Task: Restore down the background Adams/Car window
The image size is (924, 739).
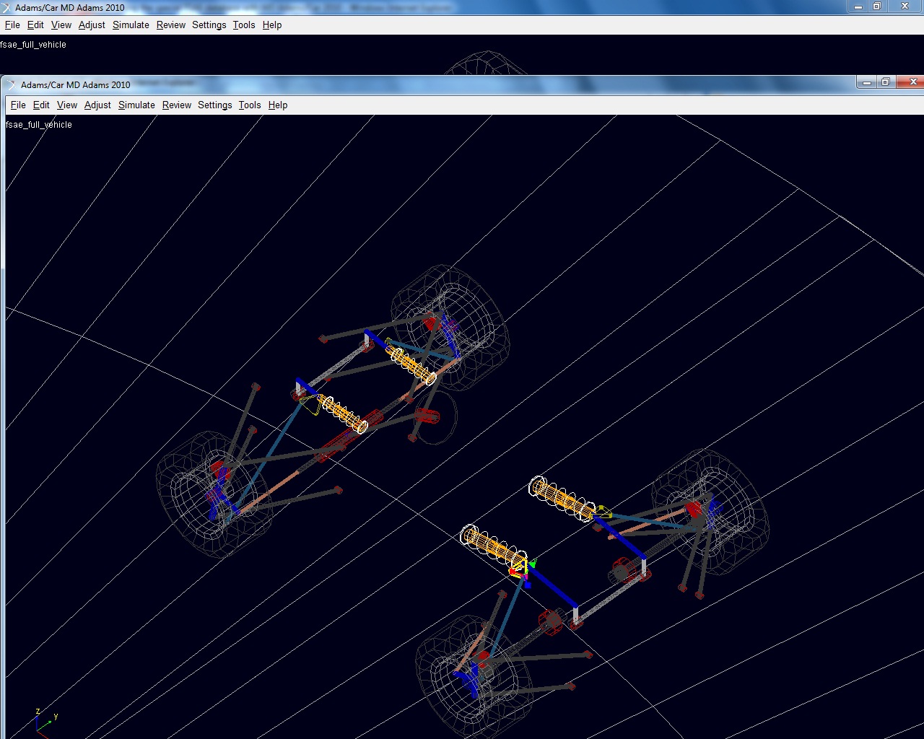Action: point(877,6)
